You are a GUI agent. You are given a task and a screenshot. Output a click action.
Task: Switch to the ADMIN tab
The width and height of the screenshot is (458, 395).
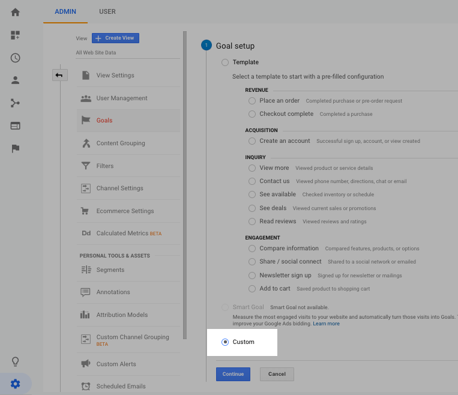click(65, 11)
